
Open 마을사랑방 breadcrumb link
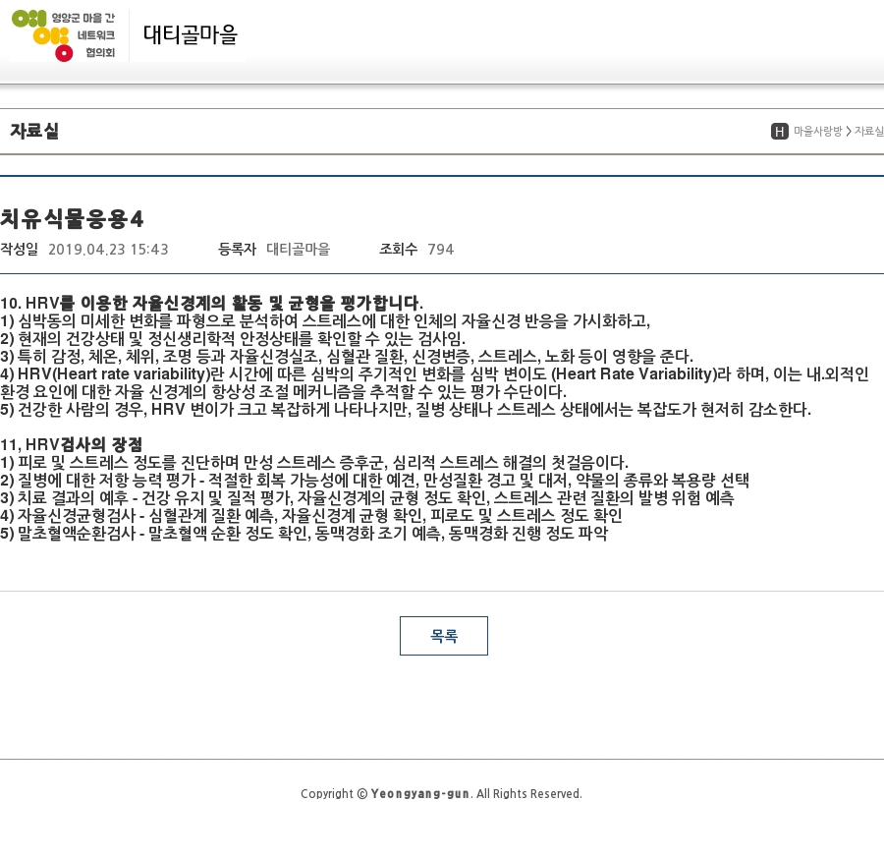(817, 131)
